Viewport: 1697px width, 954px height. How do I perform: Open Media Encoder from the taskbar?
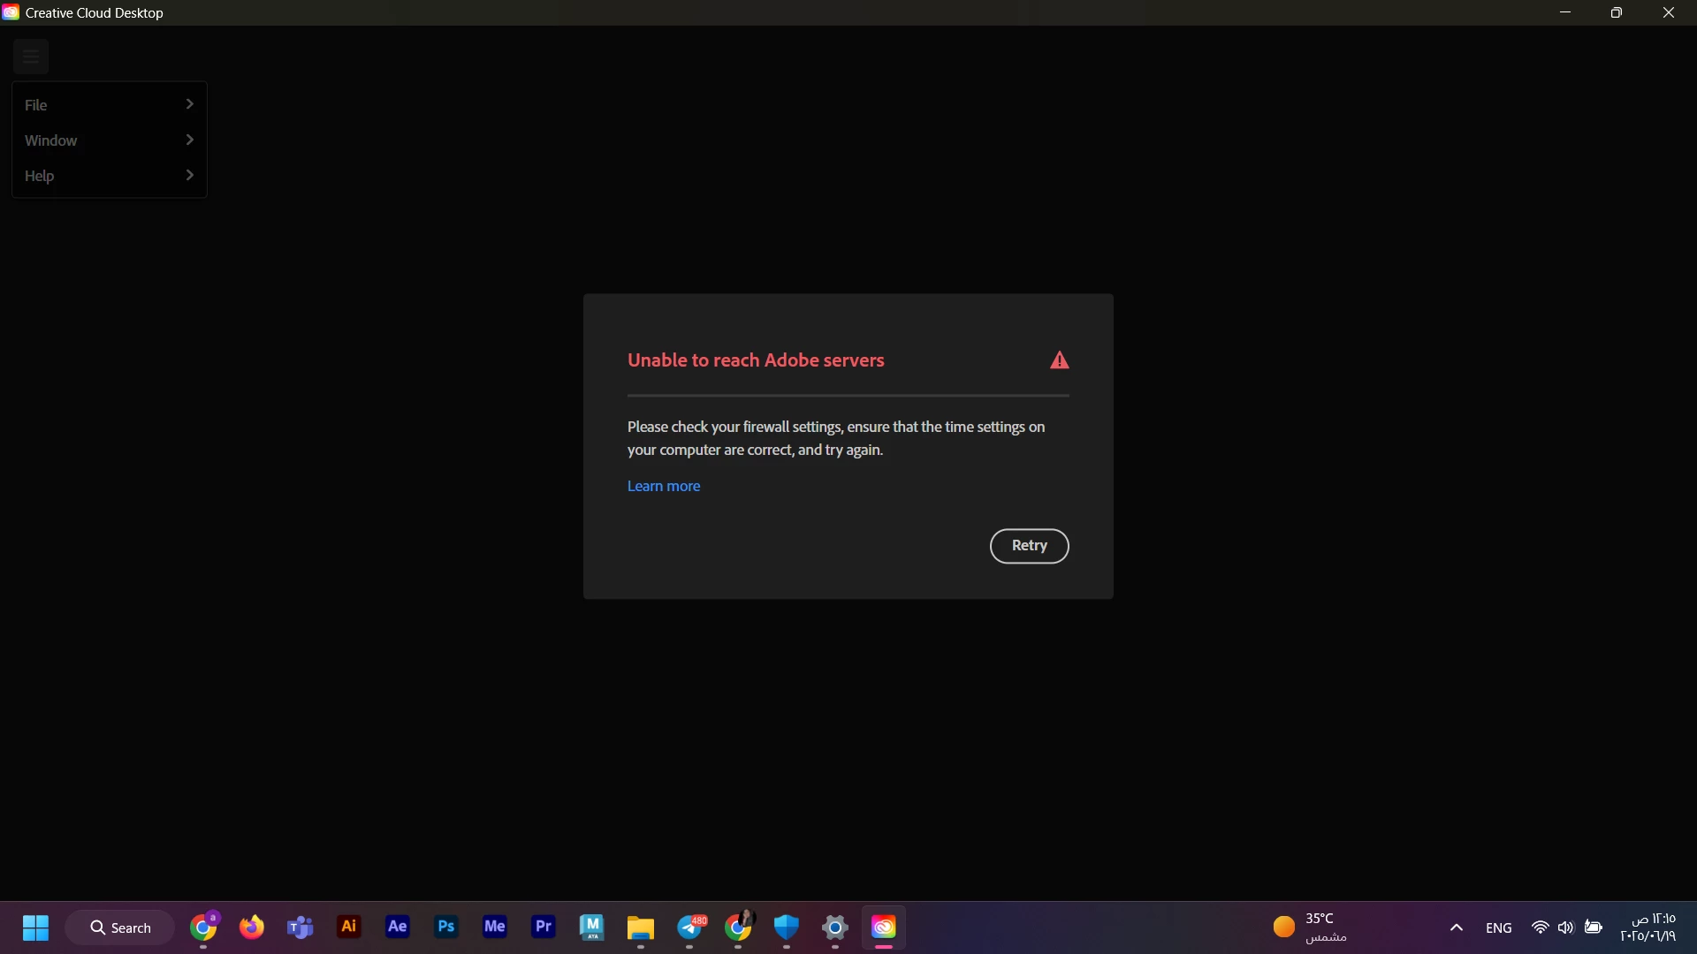495,927
